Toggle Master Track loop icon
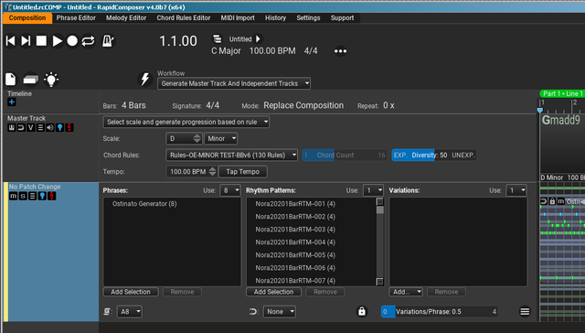This screenshot has width=585, height=333. point(21,128)
